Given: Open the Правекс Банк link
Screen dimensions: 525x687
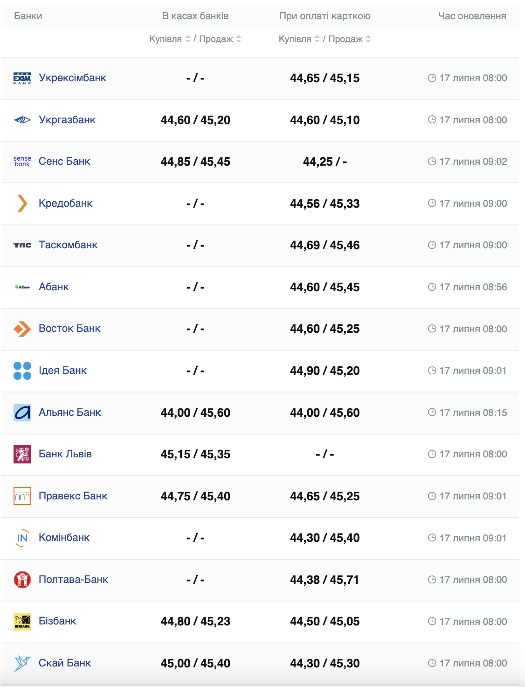Looking at the screenshot, I should click(x=73, y=496).
